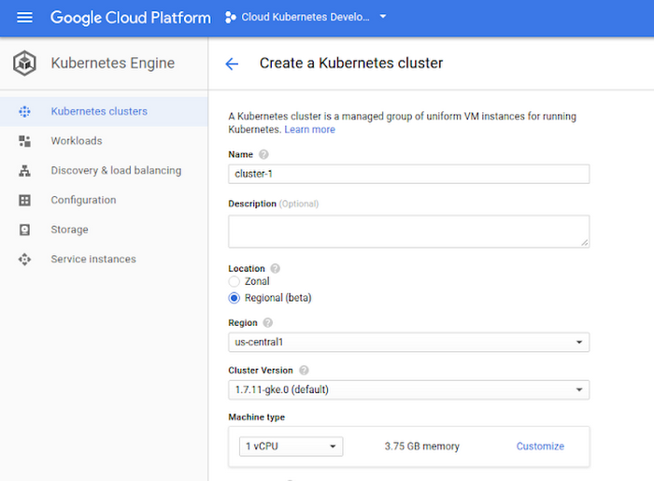Viewport: 654px width, 481px height.
Task: Click the Kubernetes Engine heading text
Action: (x=113, y=63)
